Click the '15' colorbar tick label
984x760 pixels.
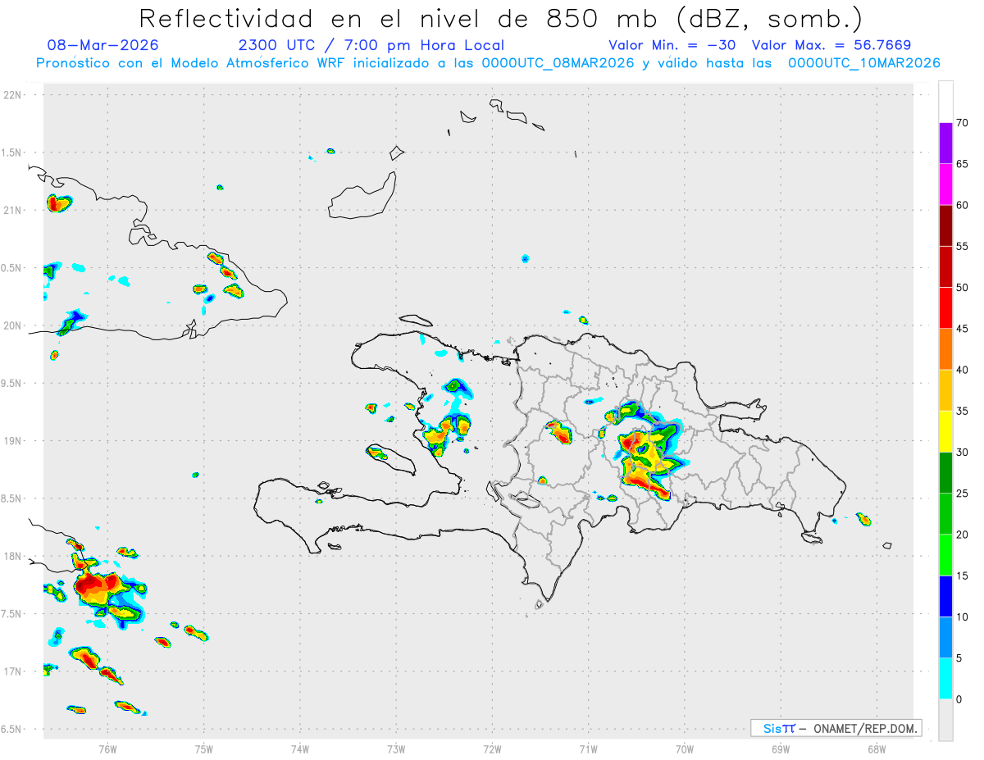[962, 576]
